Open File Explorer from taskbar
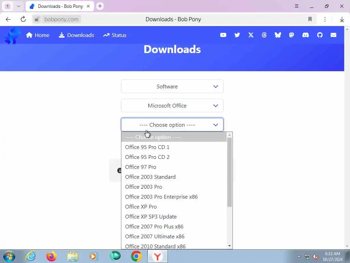Viewport: 350px width, 263px height. point(73,256)
